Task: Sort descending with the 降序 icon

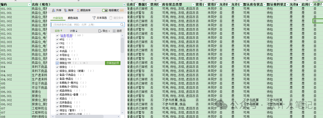Action: pyautogui.click(x=66, y=10)
